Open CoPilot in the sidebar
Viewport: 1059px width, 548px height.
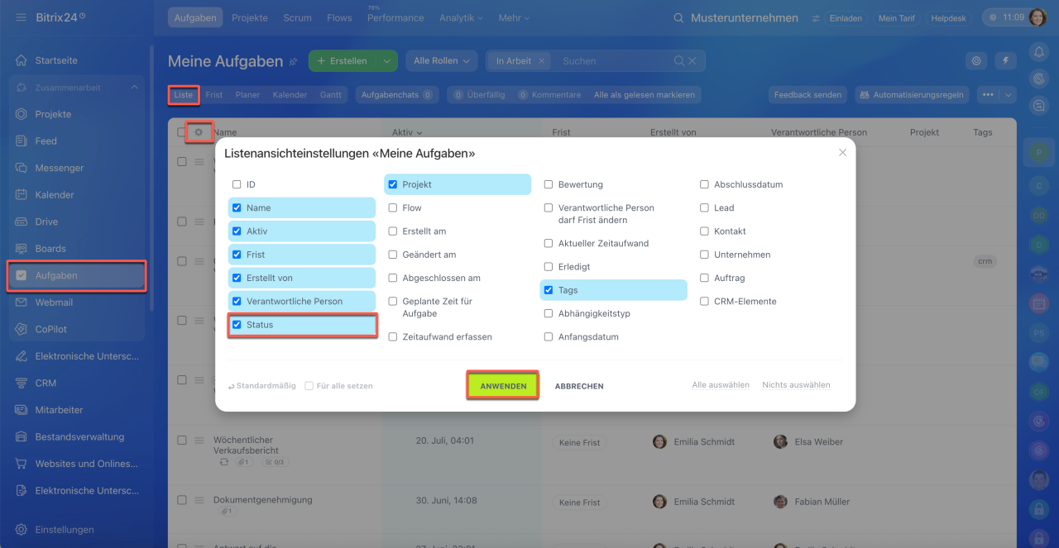[x=51, y=329]
